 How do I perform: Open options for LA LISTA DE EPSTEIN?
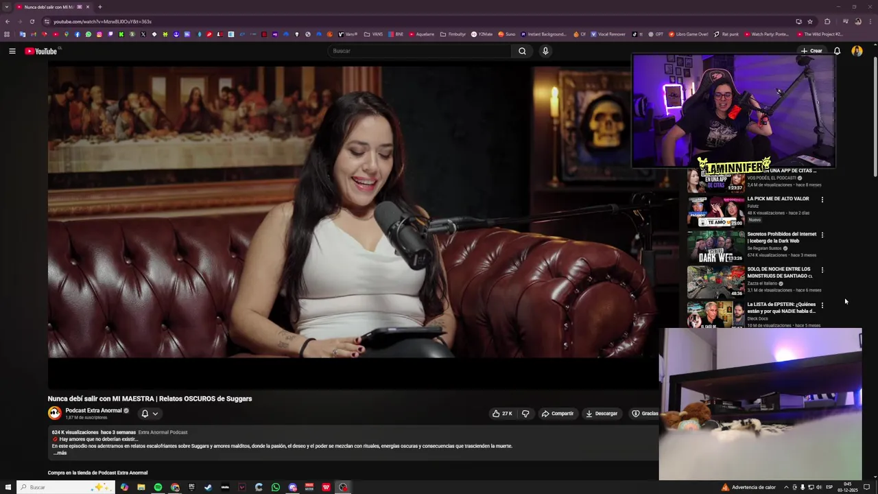[822, 305]
